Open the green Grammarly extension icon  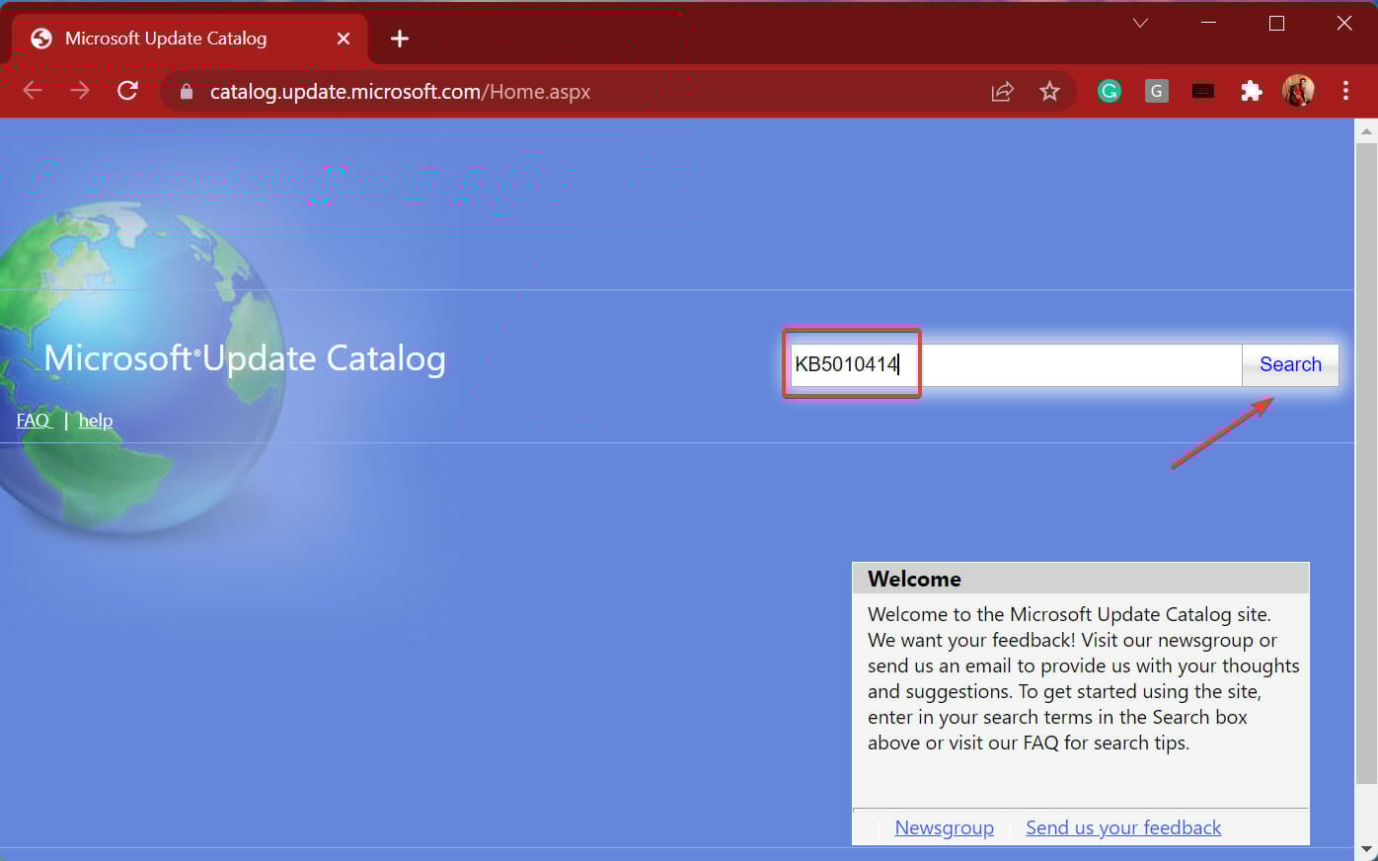[1110, 92]
